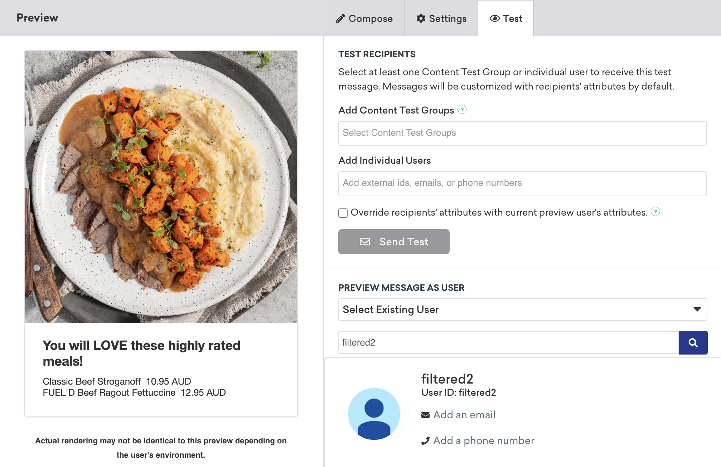Expand the Select Existing User dropdown
Viewport: 721px width, 467px height.
[x=521, y=309]
